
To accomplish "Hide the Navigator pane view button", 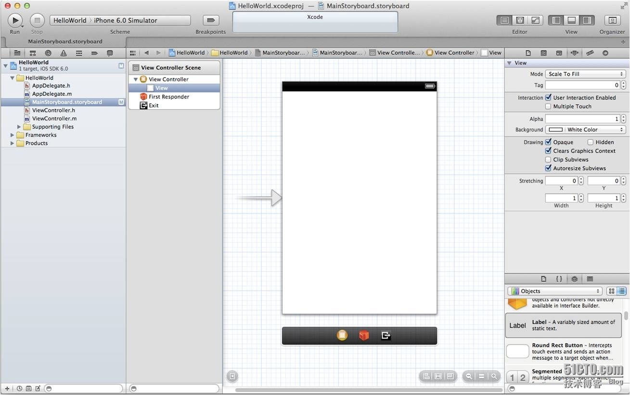I will [x=556, y=20].
